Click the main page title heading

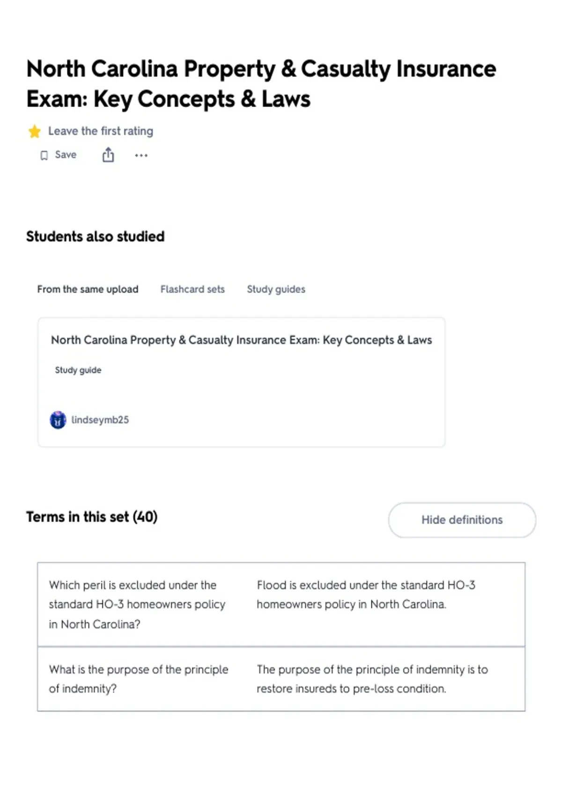[261, 84]
